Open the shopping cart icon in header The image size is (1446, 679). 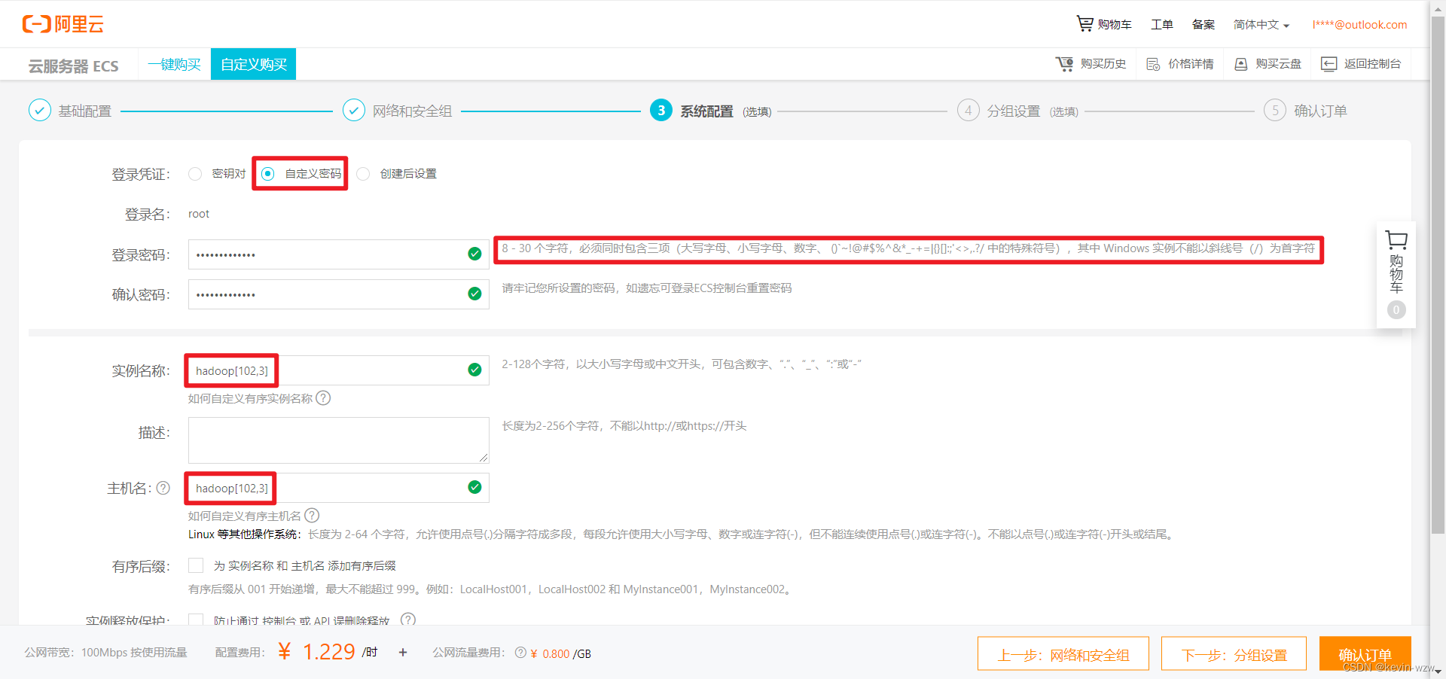1084,24
